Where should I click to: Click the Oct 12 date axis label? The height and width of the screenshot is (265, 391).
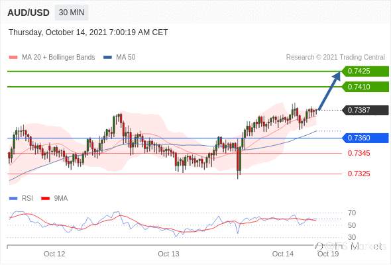(x=54, y=254)
